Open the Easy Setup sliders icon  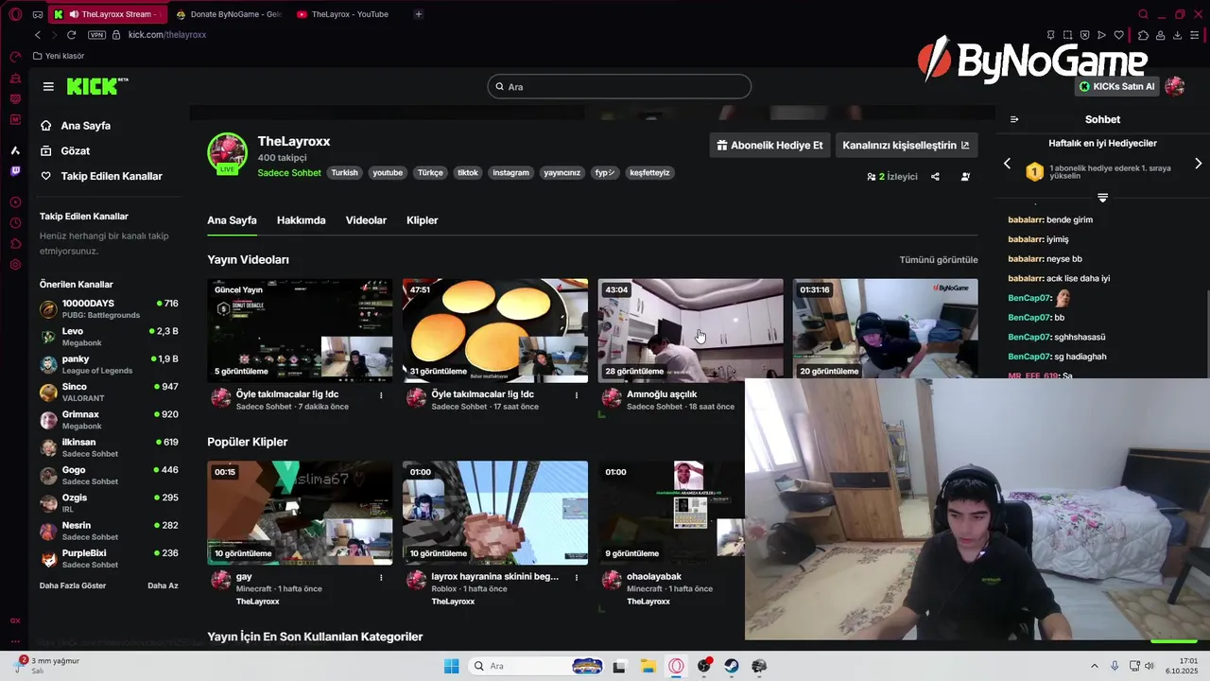(1195, 35)
